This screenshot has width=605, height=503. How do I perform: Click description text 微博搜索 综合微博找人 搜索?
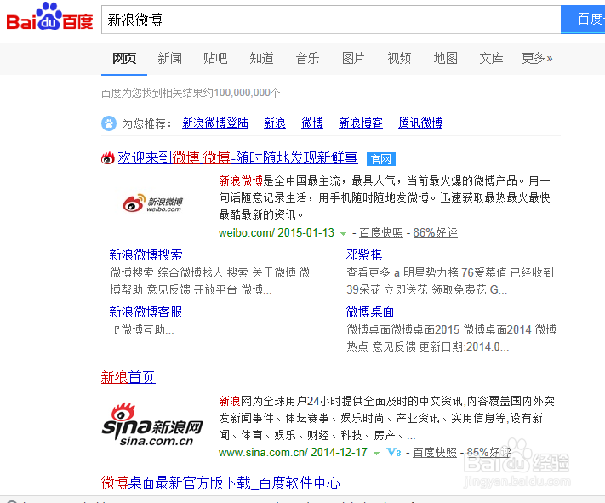[x=179, y=272]
